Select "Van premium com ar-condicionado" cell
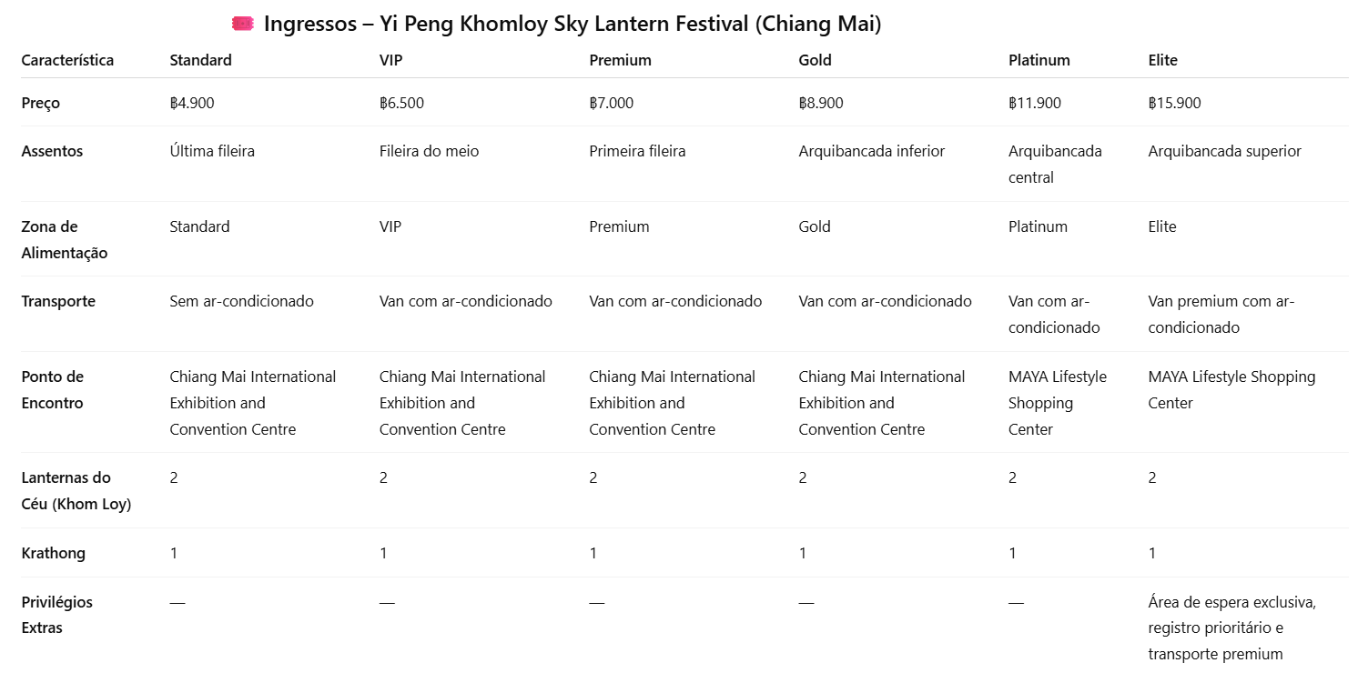This screenshot has width=1358, height=693. coord(1221,314)
